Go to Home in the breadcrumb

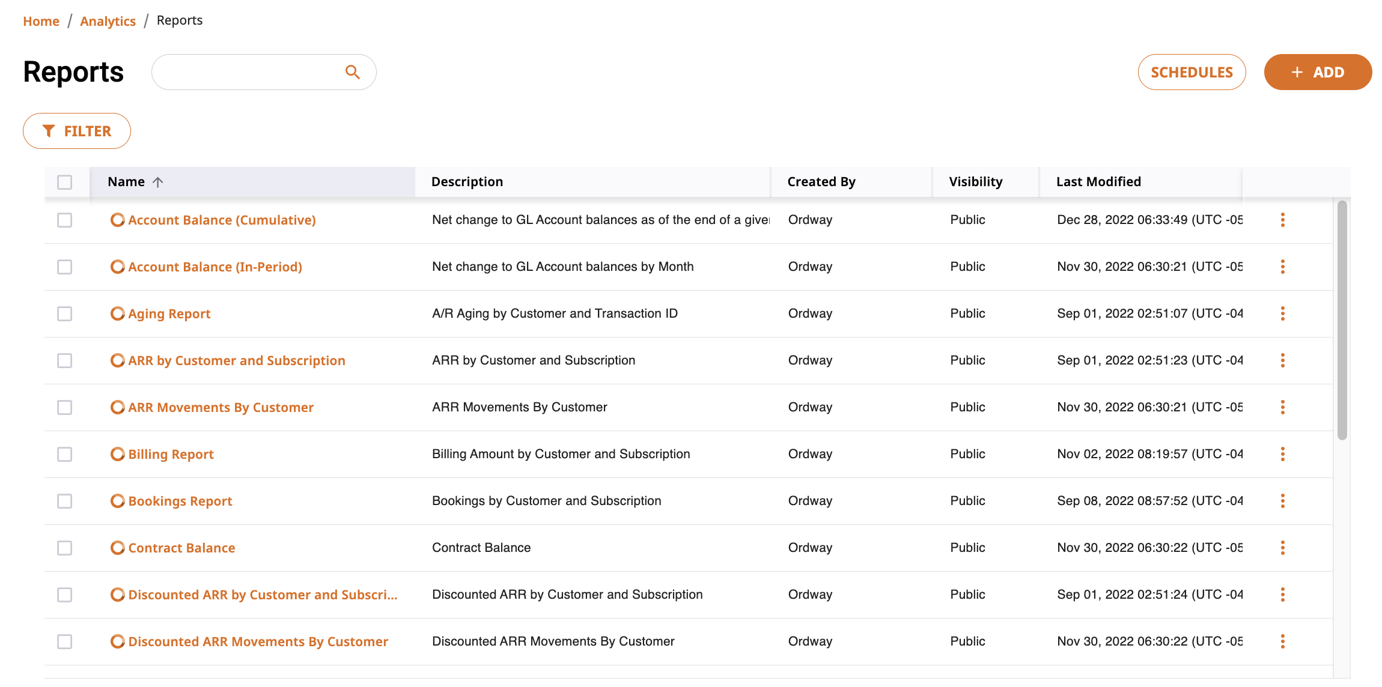(41, 21)
